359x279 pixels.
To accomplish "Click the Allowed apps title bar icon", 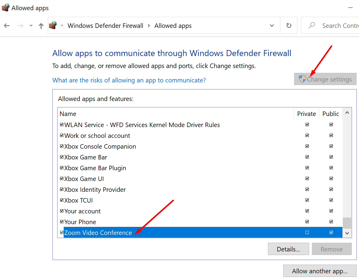I will 5,7.
